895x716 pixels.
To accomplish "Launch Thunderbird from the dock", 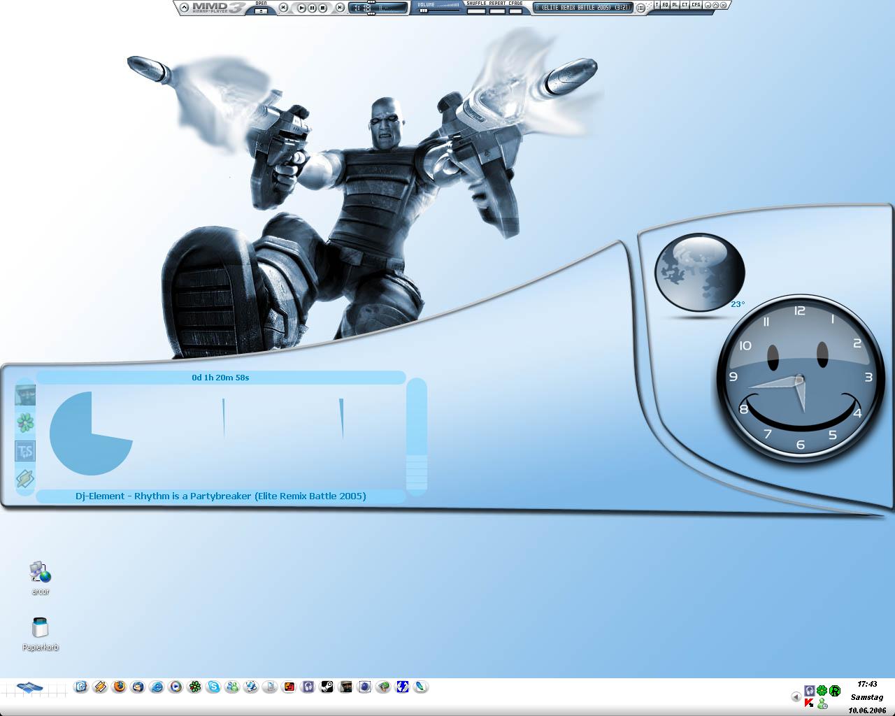I will [x=138, y=687].
